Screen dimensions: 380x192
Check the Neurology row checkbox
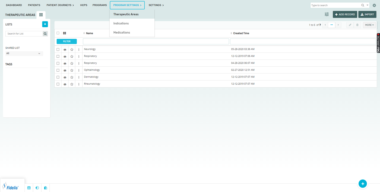58,49
